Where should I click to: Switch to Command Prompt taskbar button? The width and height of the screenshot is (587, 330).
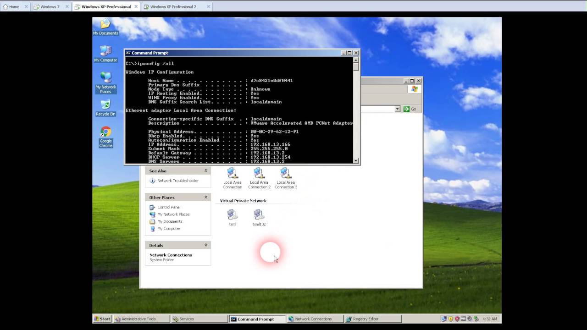pos(257,319)
